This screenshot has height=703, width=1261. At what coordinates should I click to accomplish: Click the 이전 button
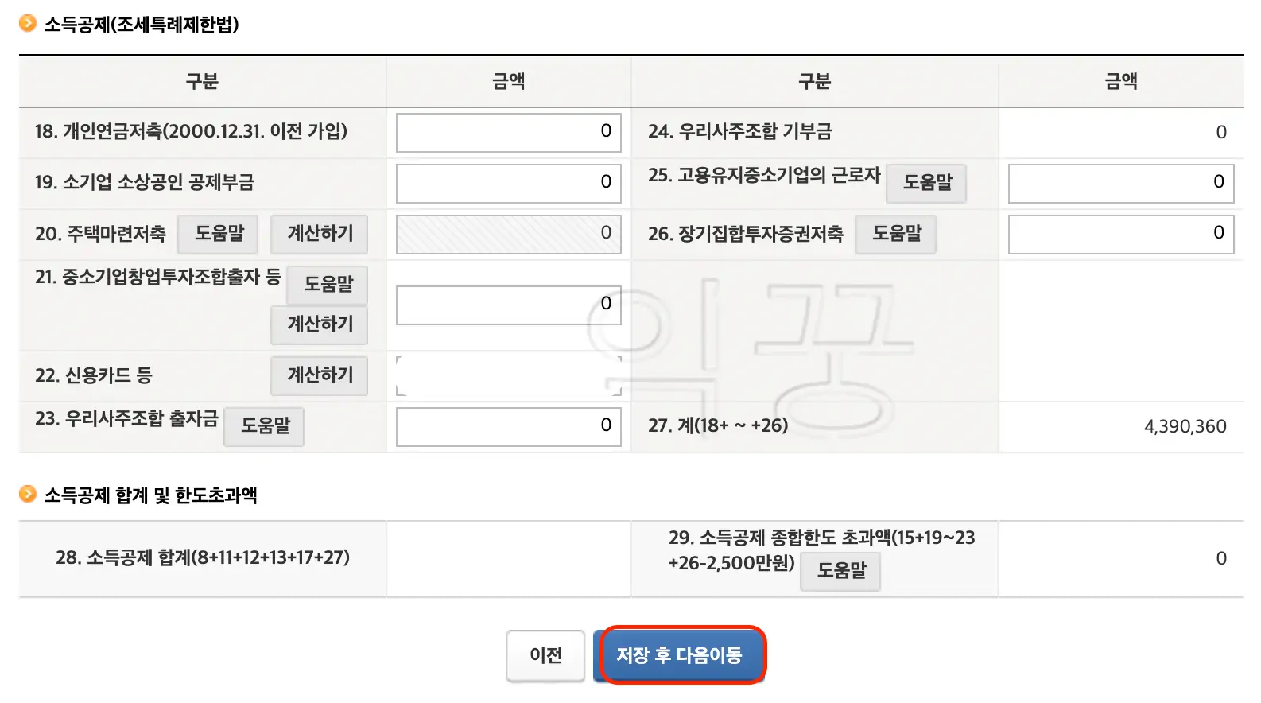pos(545,654)
